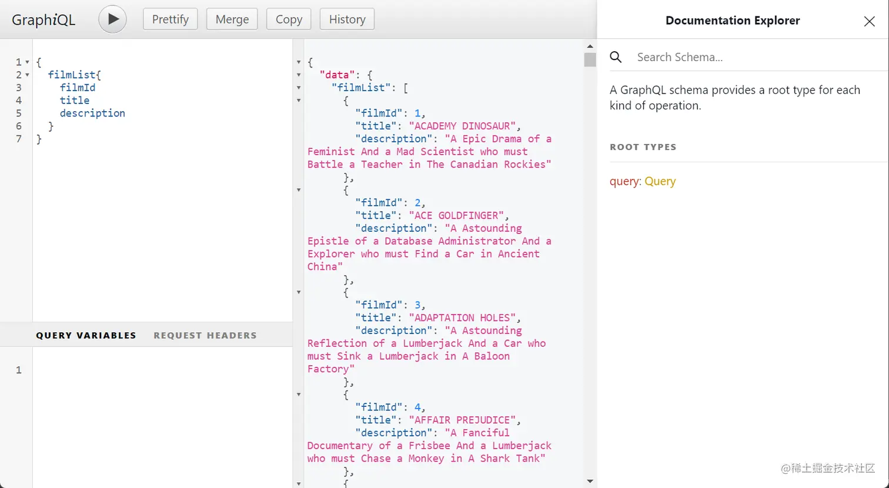Click the results scrollbar up arrow
The image size is (889, 488).
coord(590,46)
